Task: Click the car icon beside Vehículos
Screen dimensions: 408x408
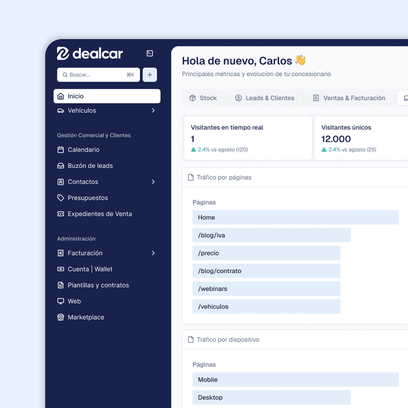Action: coord(61,111)
